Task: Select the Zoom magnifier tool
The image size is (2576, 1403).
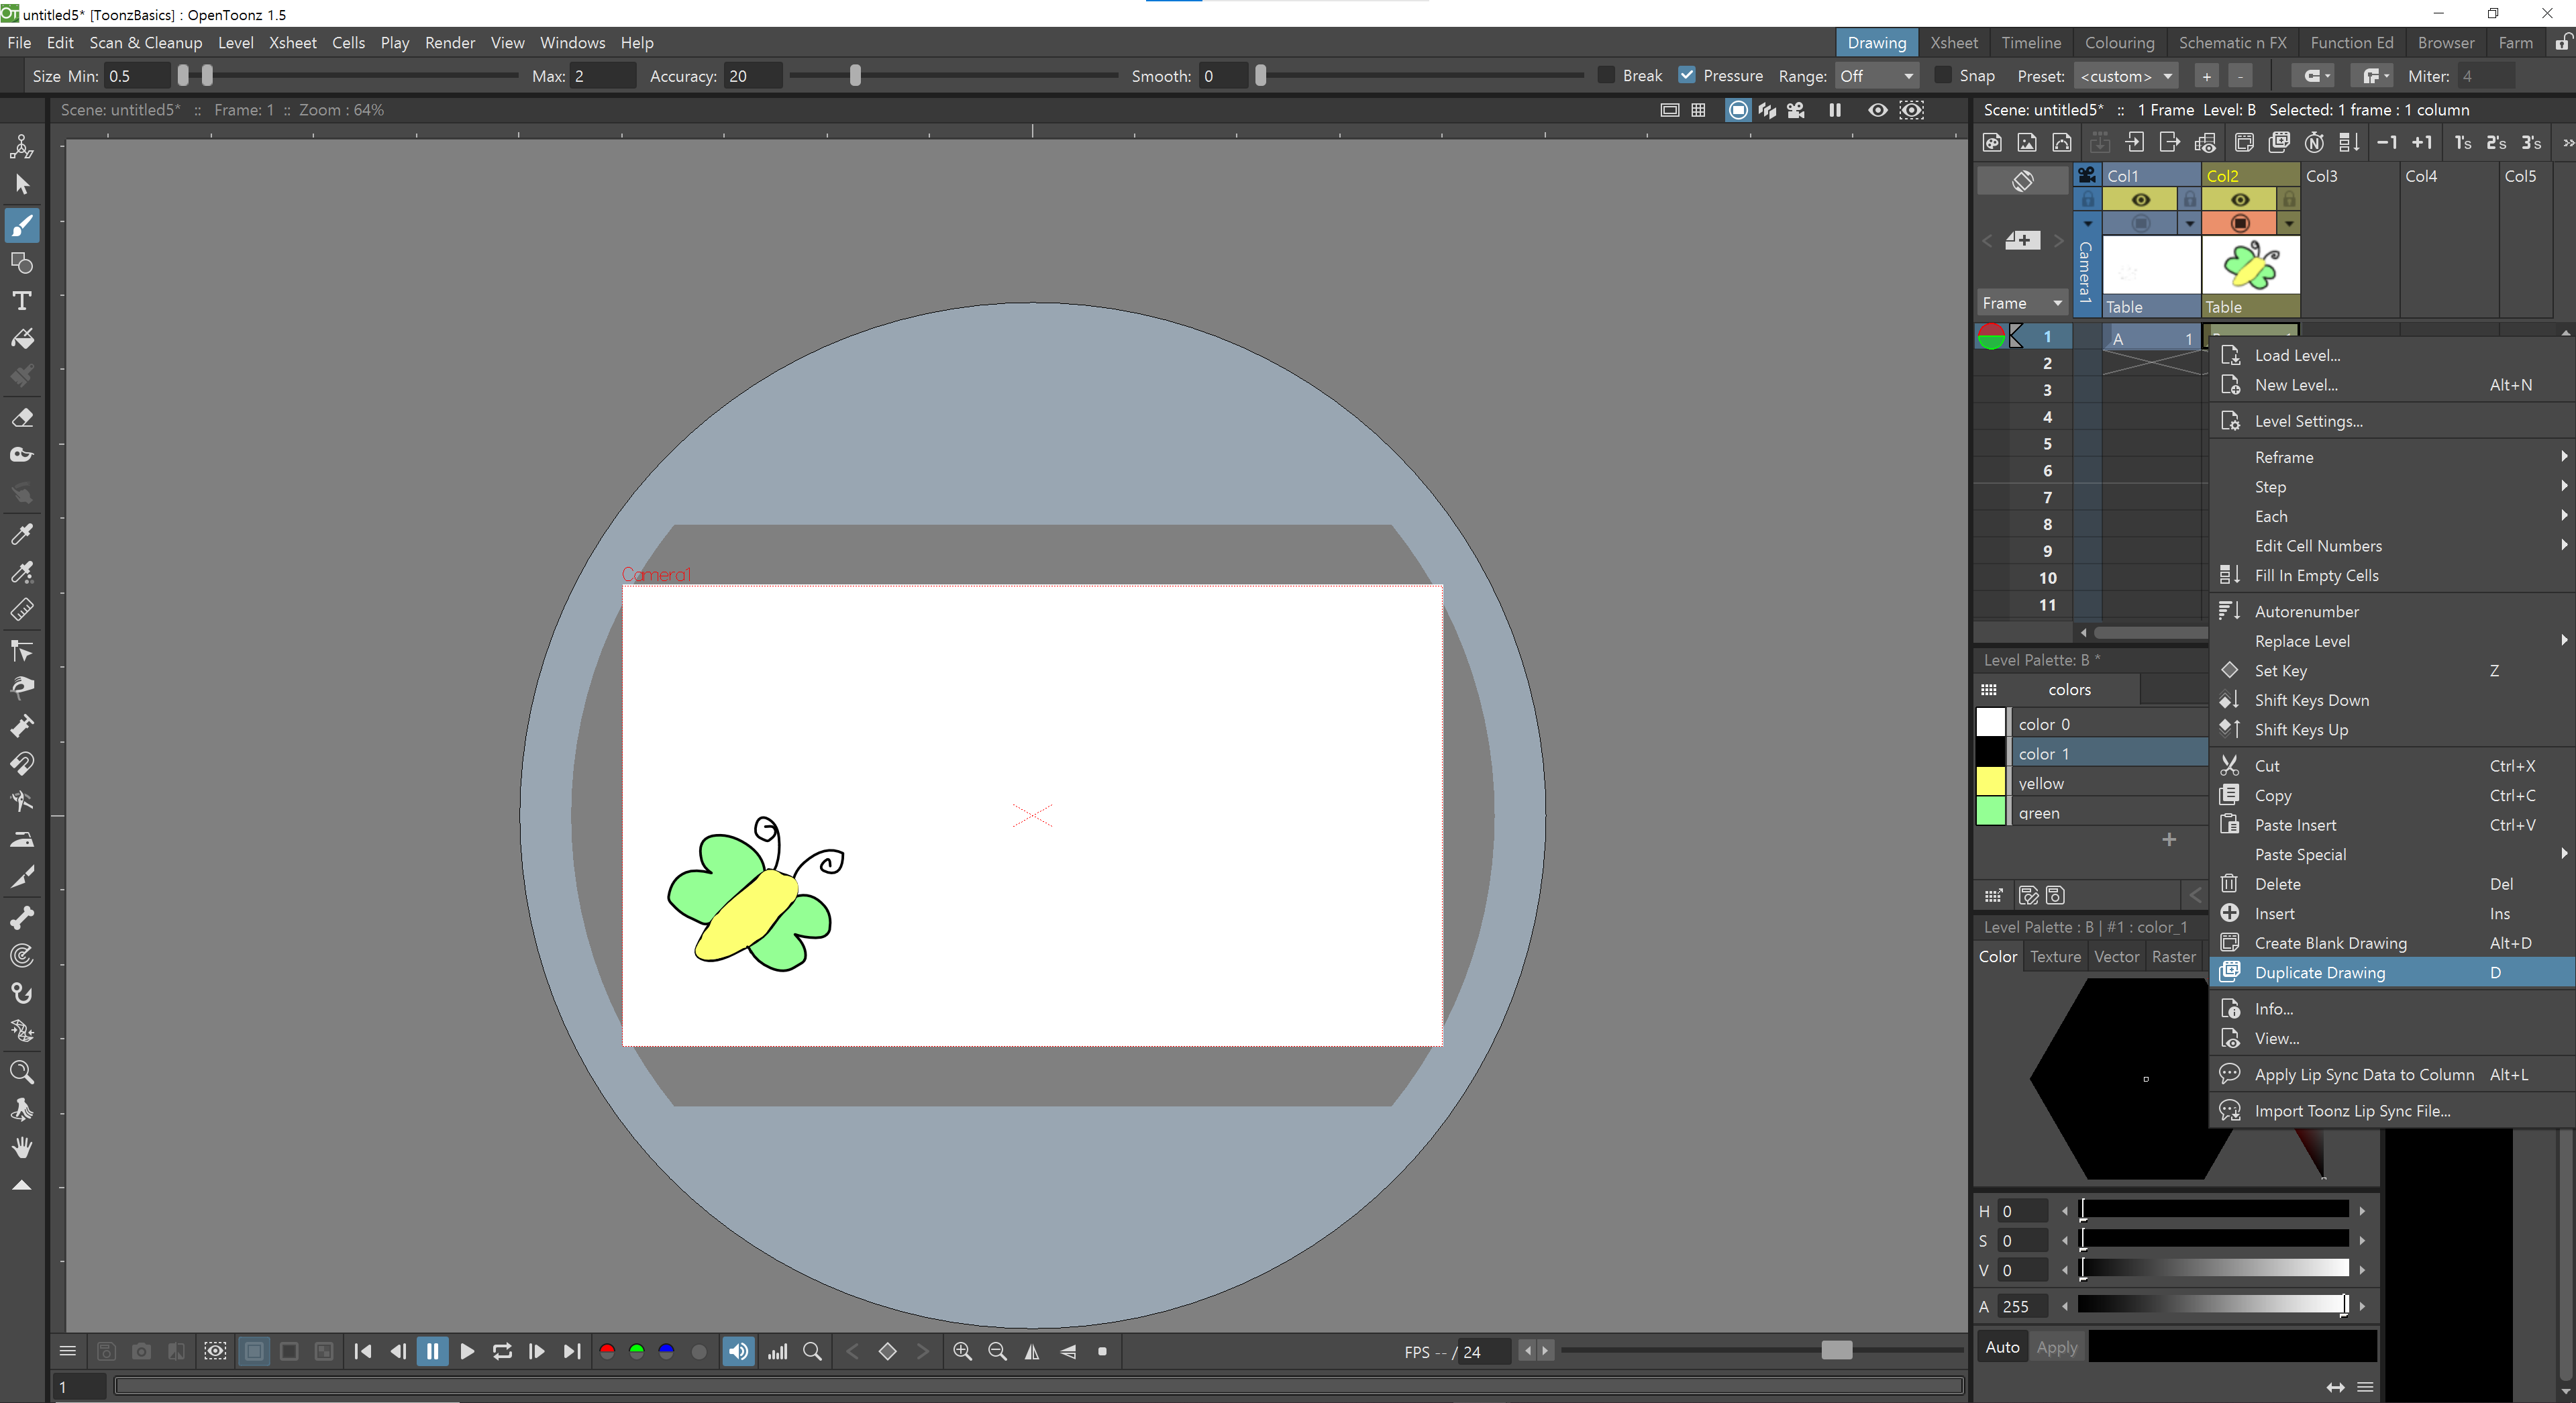Action: [x=22, y=1072]
